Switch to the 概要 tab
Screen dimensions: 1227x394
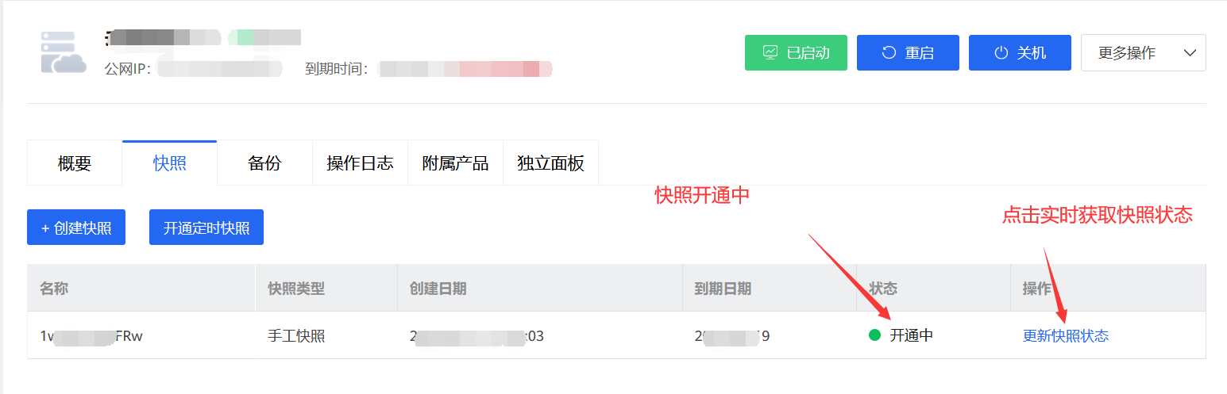75,163
